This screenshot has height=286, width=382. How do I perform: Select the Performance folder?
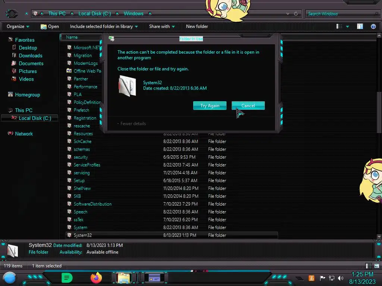pos(85,86)
